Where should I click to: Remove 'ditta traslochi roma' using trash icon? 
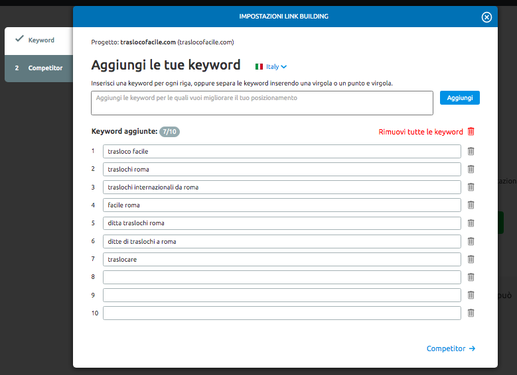pyautogui.click(x=471, y=223)
